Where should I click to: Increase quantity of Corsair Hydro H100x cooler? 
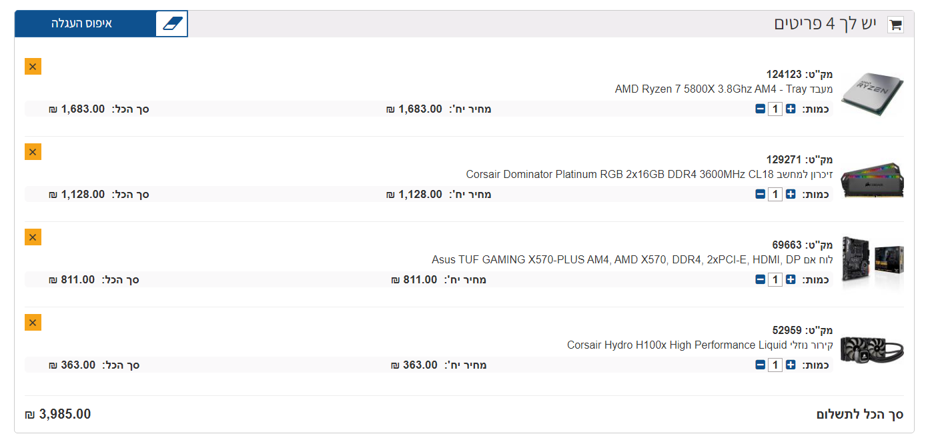click(791, 365)
